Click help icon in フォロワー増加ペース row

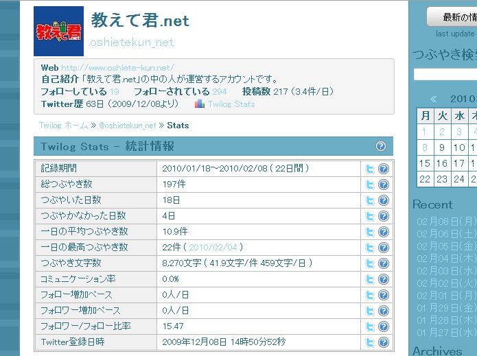click(x=384, y=311)
